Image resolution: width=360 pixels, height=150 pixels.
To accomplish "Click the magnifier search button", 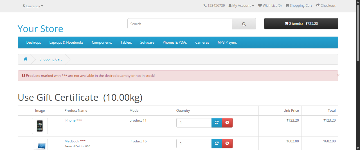I will (244, 24).
